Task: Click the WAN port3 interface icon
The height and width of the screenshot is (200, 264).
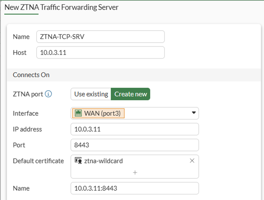Action: 77,113
